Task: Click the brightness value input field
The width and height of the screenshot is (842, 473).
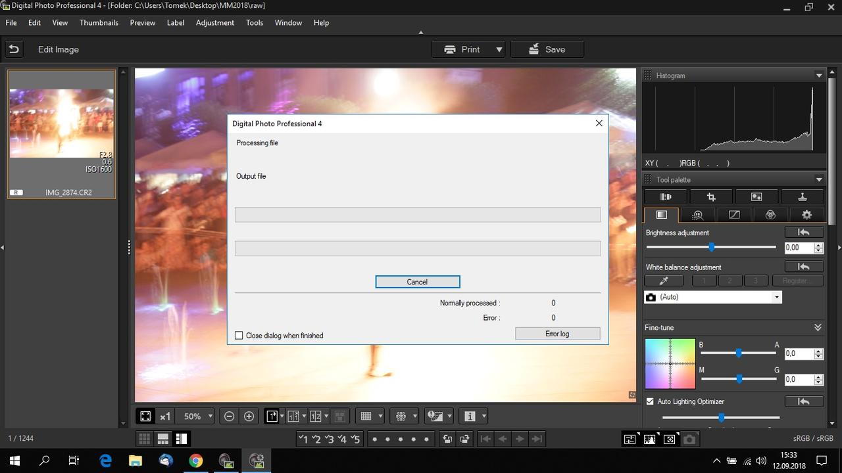Action: [x=799, y=248]
